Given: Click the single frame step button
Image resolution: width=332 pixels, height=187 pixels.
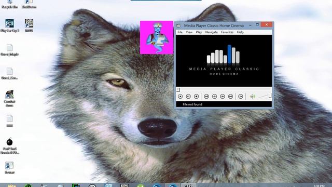Looking at the screenshot, I should pos(241,97).
